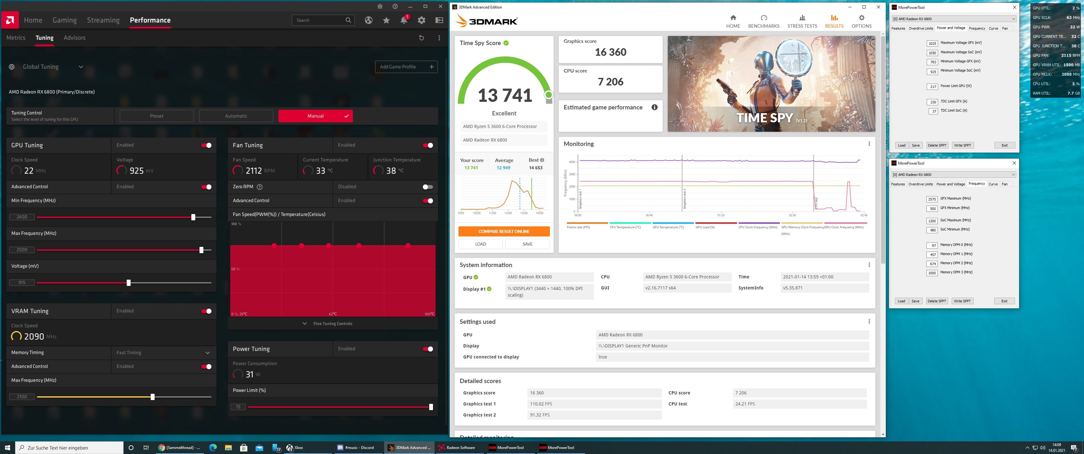Switch to the Streaming tab in Radeon Software
1084x454 pixels.
[x=103, y=20]
